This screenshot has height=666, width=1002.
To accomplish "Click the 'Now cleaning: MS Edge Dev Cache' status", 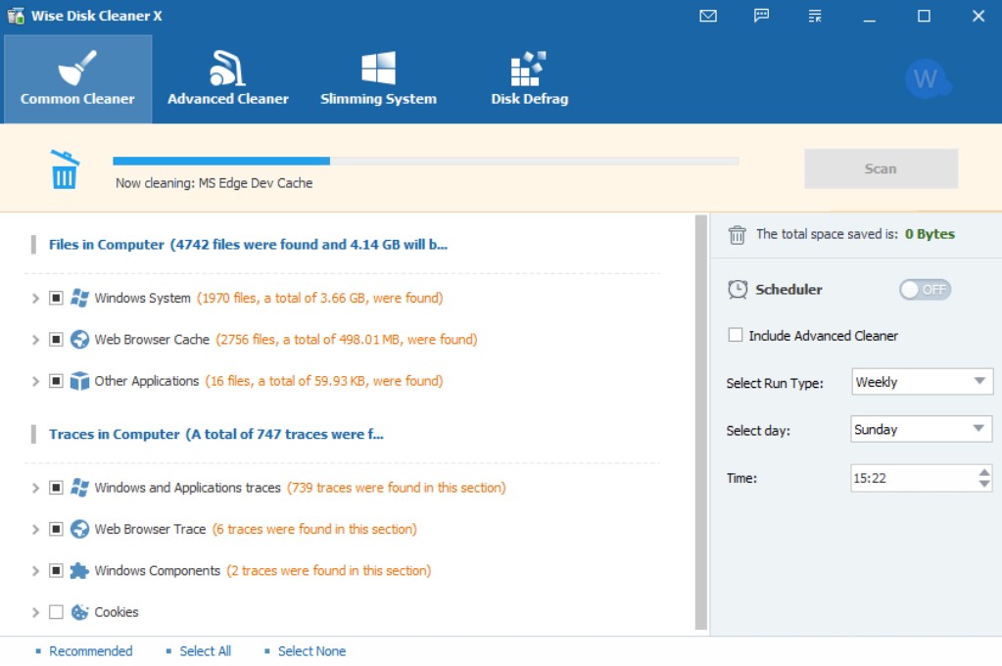I will (x=215, y=183).
